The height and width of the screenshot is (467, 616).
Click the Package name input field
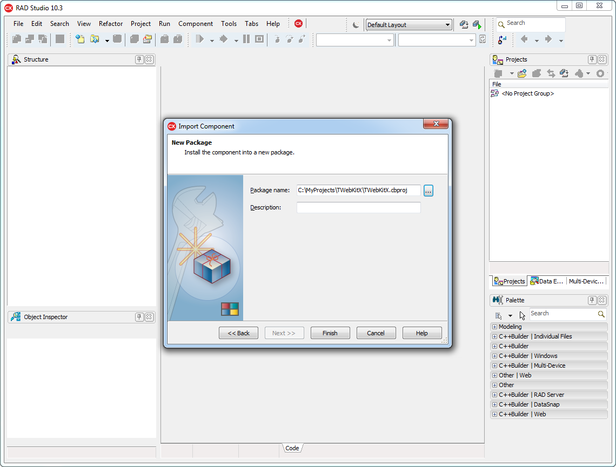point(359,191)
